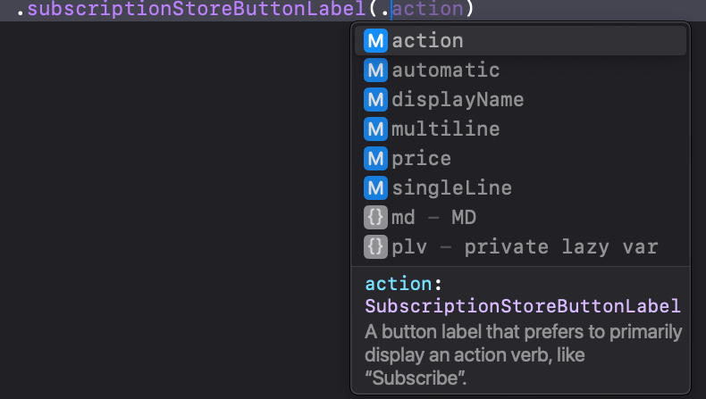This screenshot has height=399, width=706.
Task: Click the action verb description text
Action: click(523, 355)
